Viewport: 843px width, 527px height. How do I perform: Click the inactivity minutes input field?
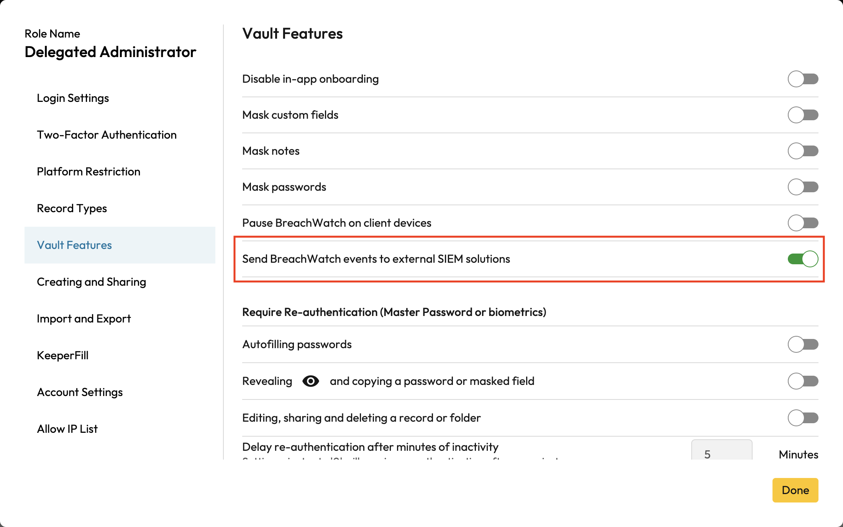(x=721, y=452)
